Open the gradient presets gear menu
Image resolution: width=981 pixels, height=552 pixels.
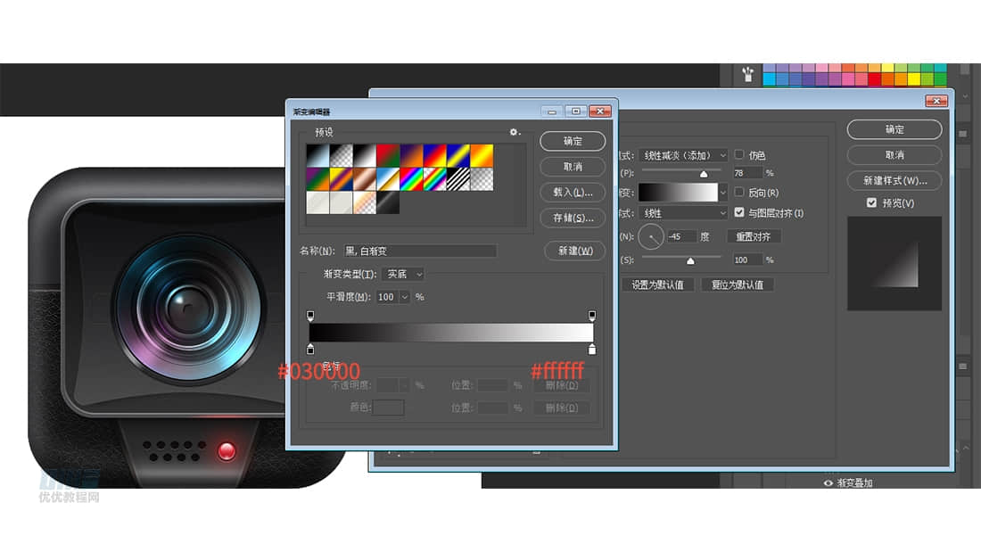pos(515,132)
